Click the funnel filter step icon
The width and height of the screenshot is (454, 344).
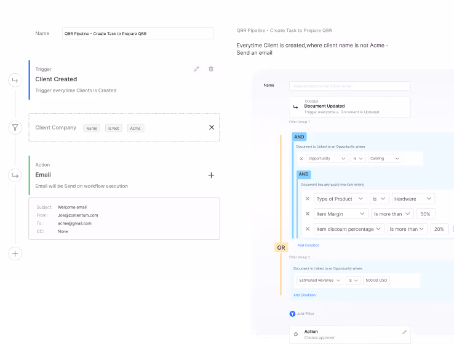click(x=15, y=127)
